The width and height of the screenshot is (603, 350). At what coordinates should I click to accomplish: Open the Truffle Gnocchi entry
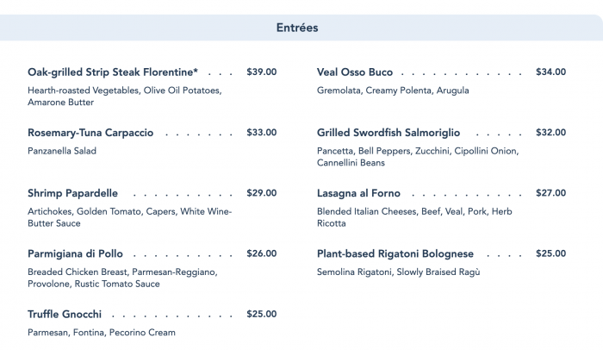click(x=65, y=314)
